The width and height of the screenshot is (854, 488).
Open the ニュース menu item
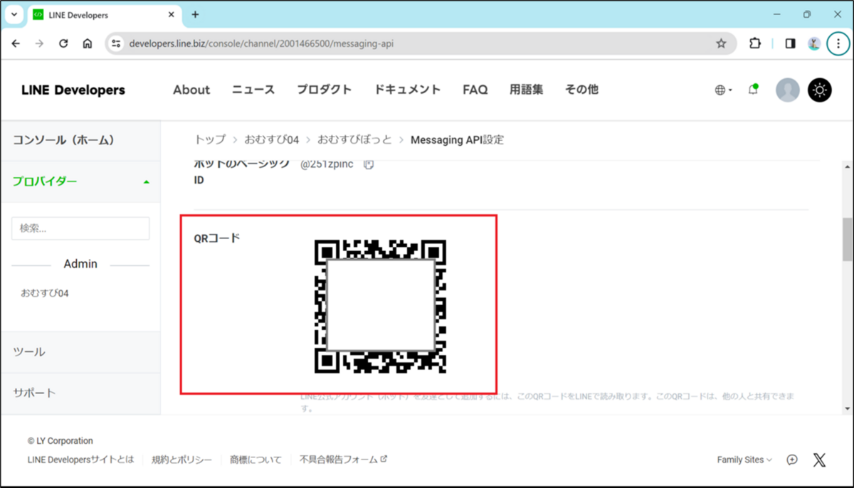pyautogui.click(x=253, y=90)
